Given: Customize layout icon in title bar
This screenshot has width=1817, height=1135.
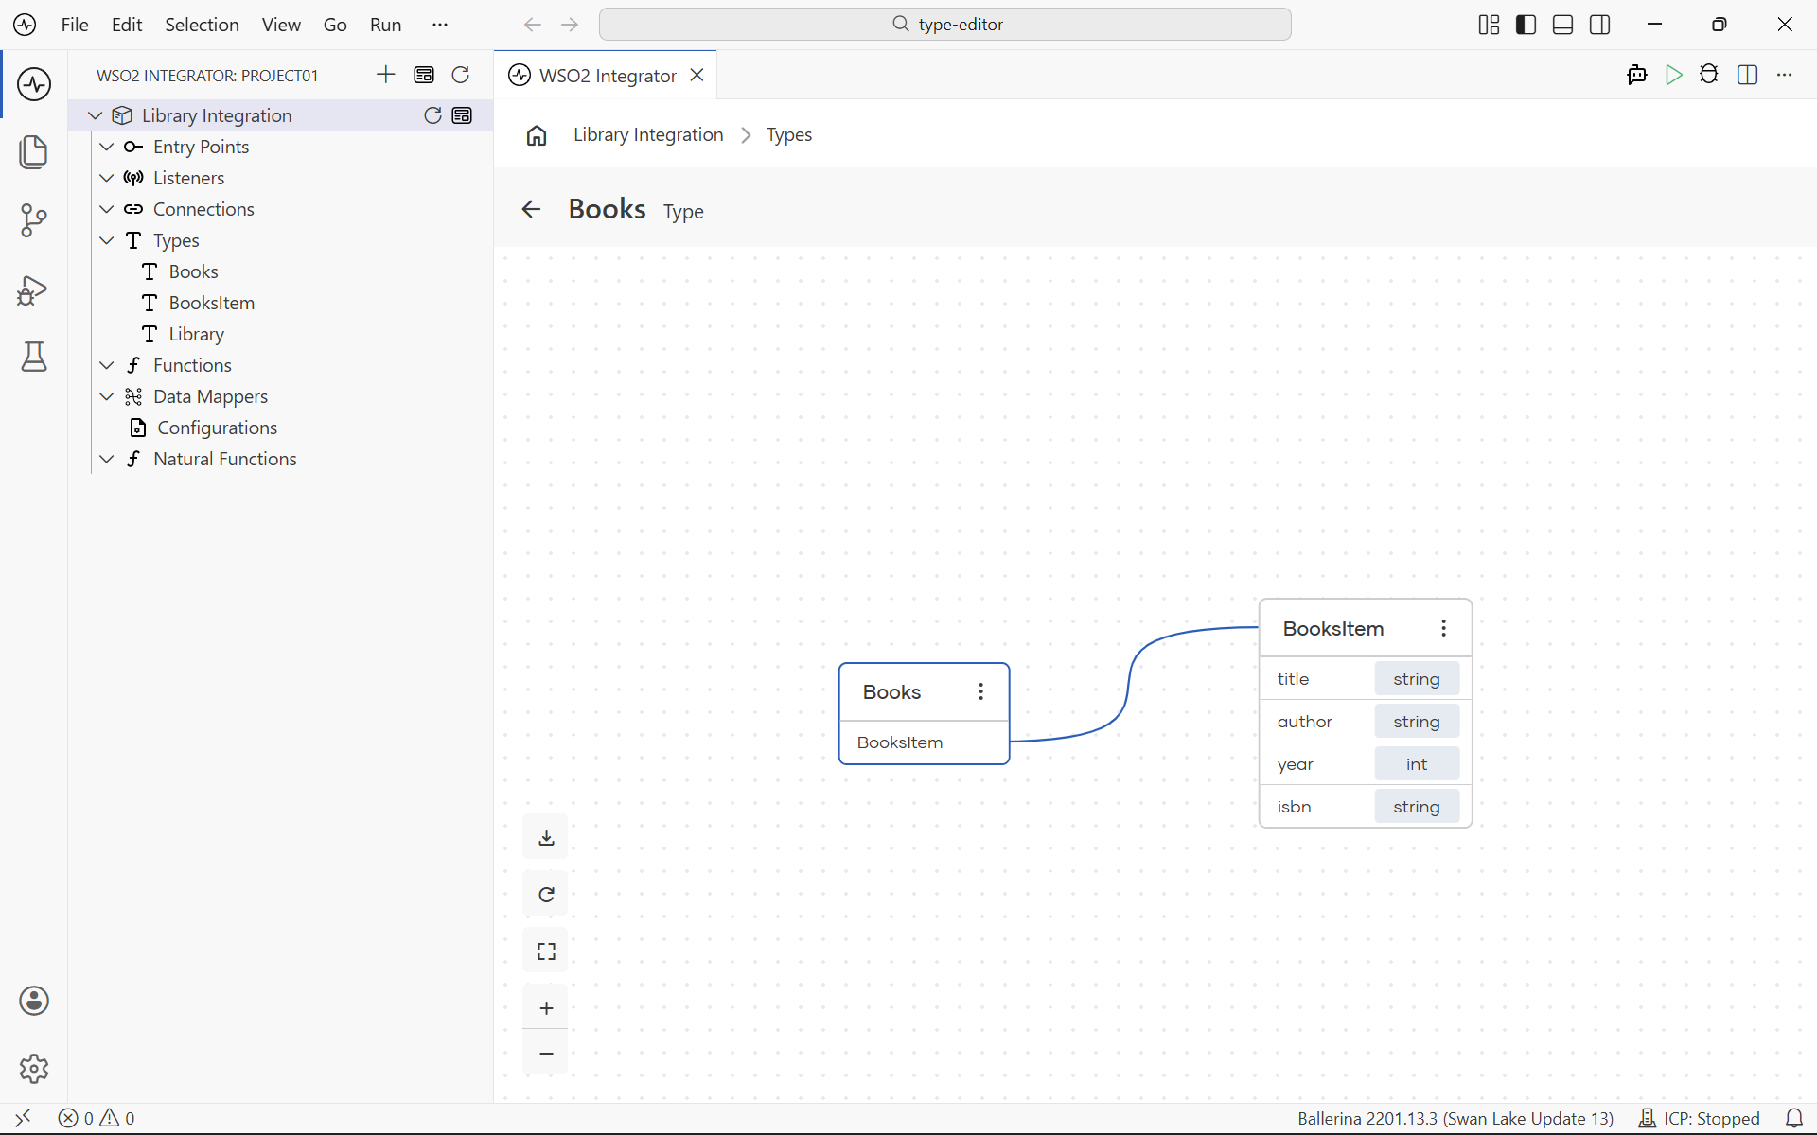Looking at the screenshot, I should click(x=1489, y=25).
